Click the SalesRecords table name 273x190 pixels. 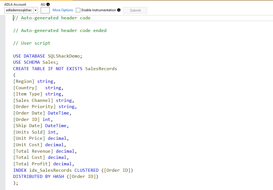[101, 69]
